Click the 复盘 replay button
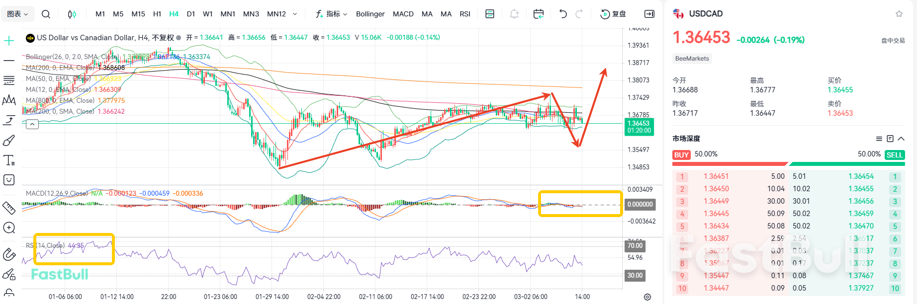Screen dimensions: 917x304 coord(614,14)
